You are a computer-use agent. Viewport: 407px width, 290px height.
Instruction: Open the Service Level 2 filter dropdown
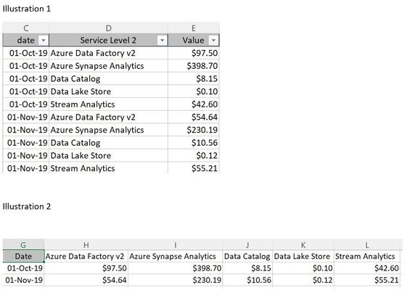[163, 40]
